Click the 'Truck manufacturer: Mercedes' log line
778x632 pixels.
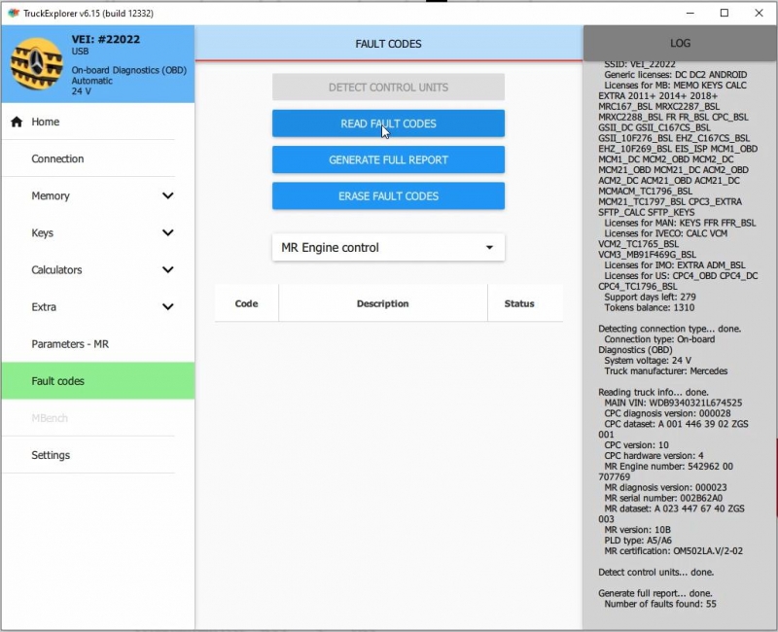pyautogui.click(x=665, y=370)
